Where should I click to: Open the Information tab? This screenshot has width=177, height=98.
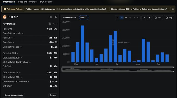[9, 2]
